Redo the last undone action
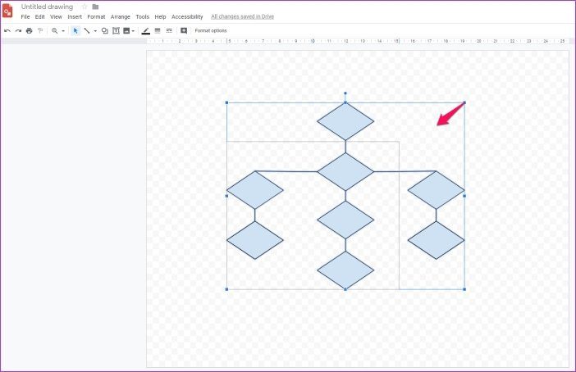This screenshot has width=576, height=372. click(x=18, y=31)
